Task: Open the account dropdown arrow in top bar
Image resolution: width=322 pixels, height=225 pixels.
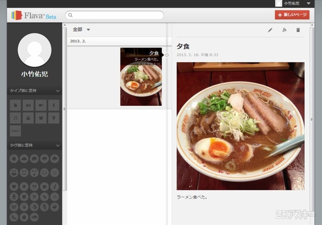Action: pyautogui.click(x=309, y=4)
